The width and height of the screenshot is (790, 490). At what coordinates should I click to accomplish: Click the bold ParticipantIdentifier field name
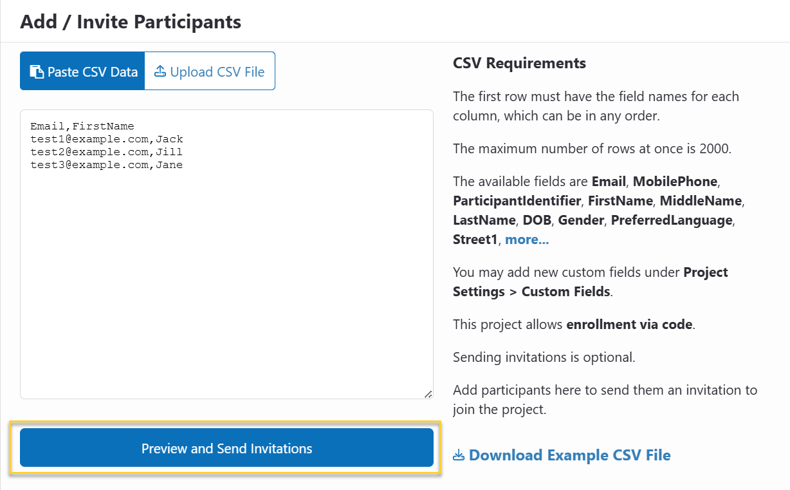coord(517,201)
